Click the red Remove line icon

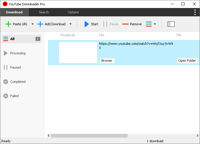coord(125,24)
